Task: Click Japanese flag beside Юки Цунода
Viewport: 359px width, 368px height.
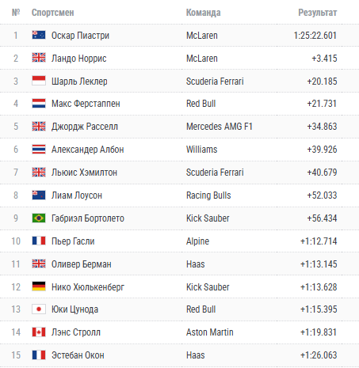Action: point(39,309)
